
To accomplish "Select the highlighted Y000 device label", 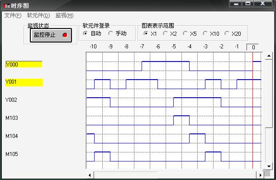I will (x=24, y=64).
